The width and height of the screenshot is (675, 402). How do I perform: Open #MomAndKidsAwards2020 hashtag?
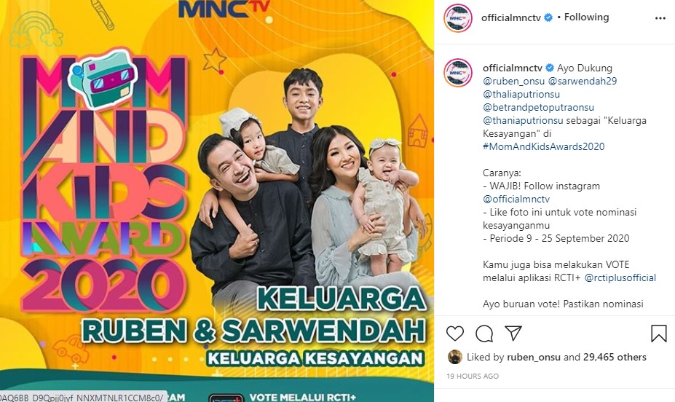[x=544, y=146]
